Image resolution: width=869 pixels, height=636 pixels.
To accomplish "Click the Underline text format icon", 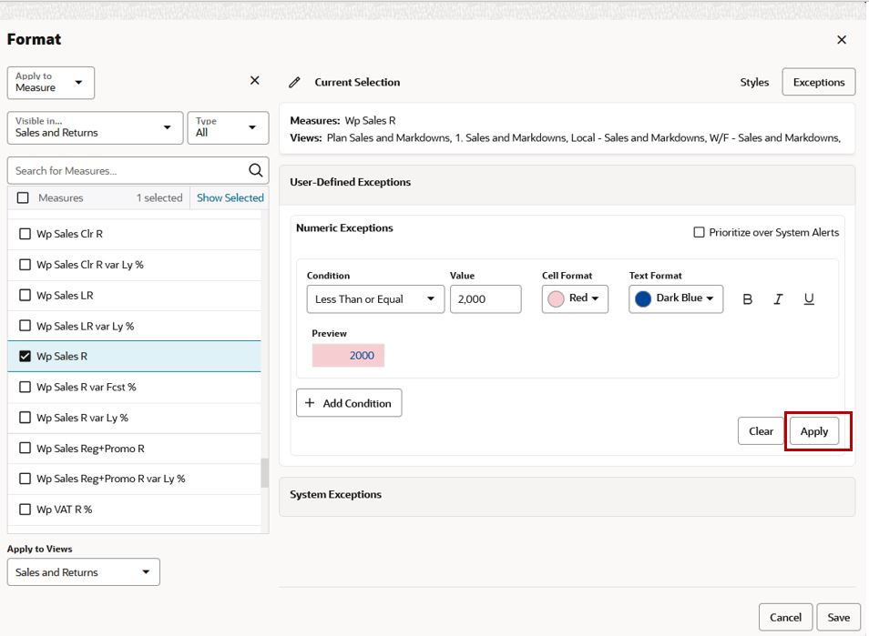I will coord(809,299).
